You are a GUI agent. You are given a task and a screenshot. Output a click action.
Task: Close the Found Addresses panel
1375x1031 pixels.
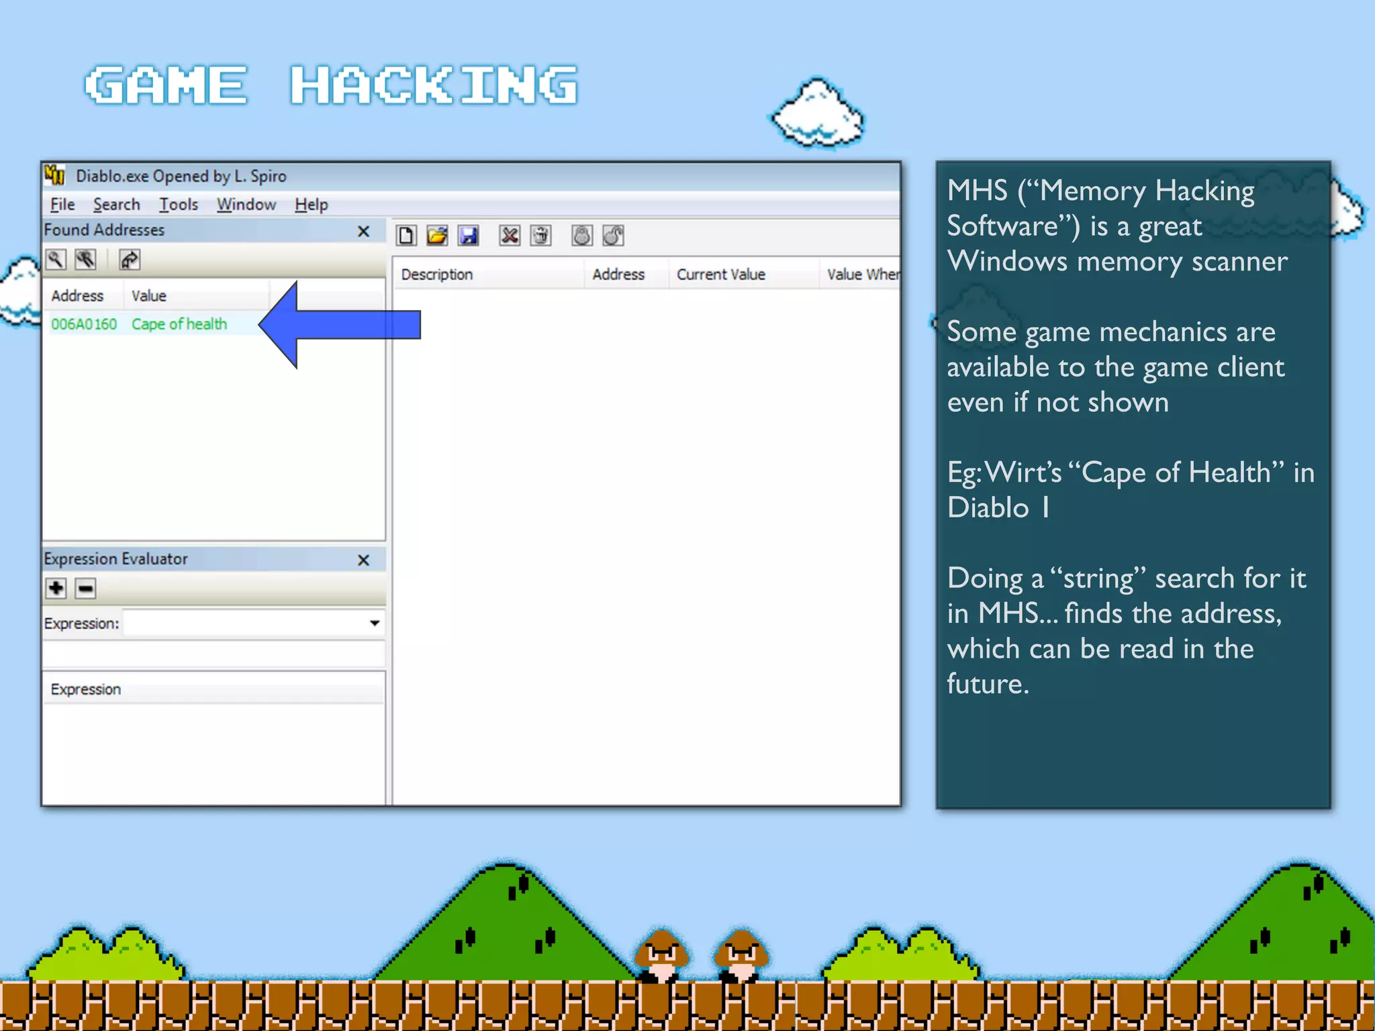(x=363, y=232)
